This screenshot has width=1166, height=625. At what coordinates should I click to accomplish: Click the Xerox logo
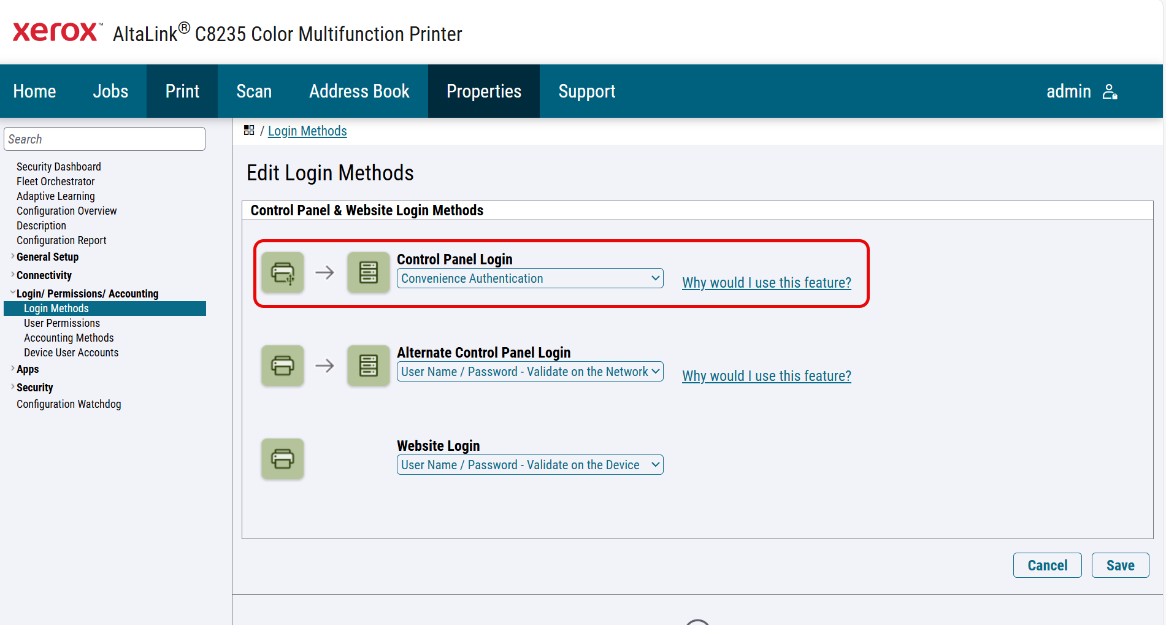point(55,32)
